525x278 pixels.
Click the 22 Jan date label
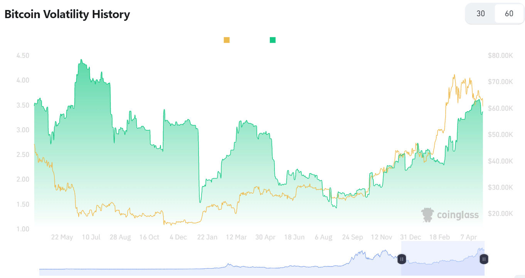point(207,237)
